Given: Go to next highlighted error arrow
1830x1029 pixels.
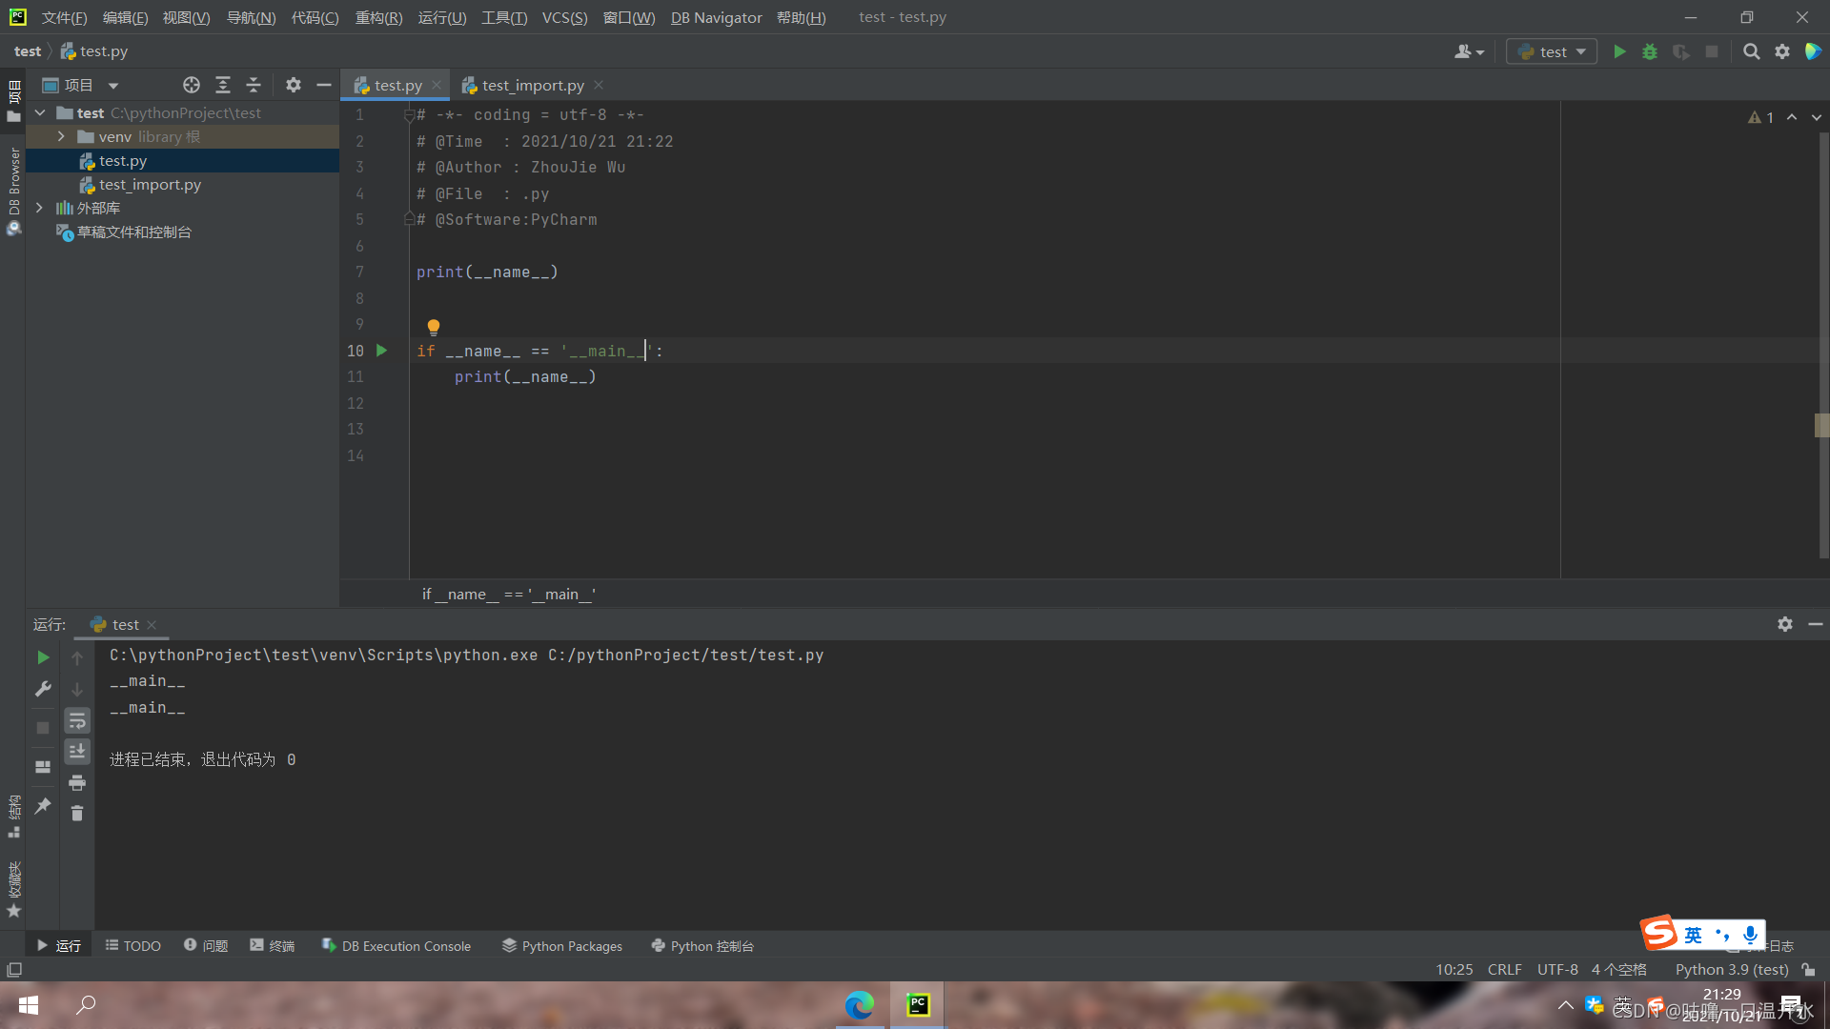Looking at the screenshot, I should pyautogui.click(x=1816, y=117).
